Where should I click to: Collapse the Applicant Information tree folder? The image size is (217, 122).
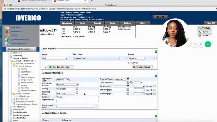click(12, 64)
